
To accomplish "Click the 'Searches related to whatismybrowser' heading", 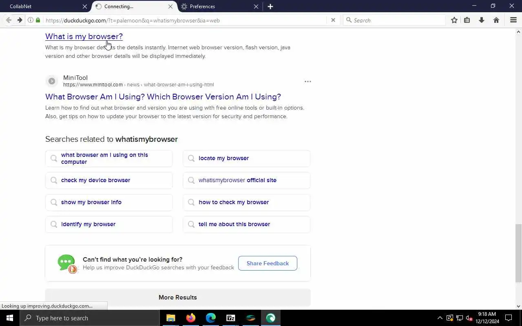I will click(111, 139).
